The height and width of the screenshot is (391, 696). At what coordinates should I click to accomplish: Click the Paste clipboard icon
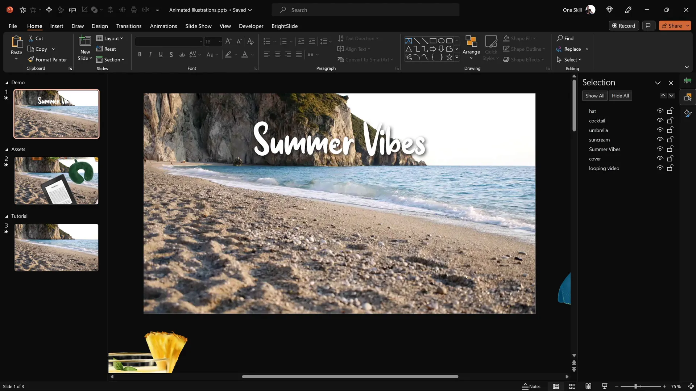pos(16,42)
